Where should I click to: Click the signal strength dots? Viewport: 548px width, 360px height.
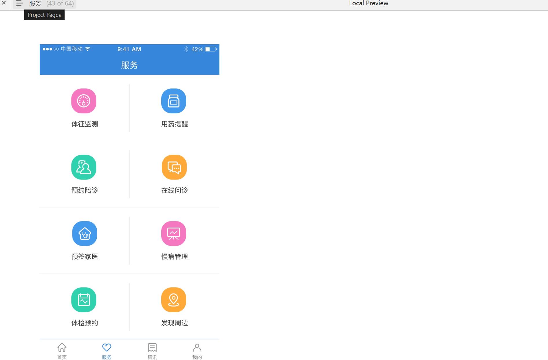point(51,49)
